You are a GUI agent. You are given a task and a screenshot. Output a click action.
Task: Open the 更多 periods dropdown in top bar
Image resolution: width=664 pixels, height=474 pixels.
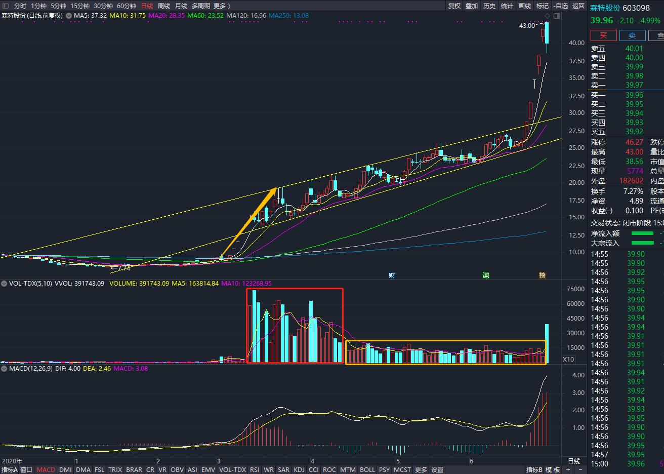(222, 6)
